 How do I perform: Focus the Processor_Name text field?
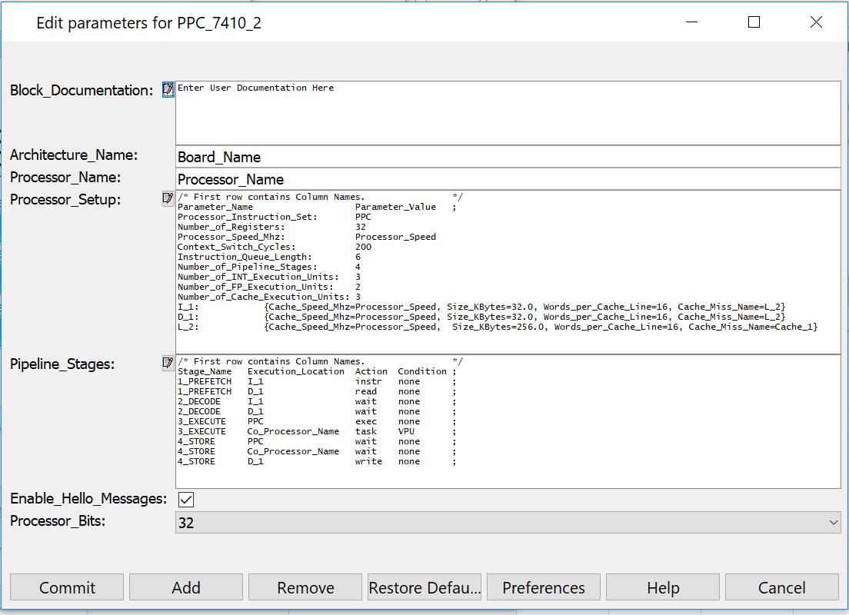click(508, 179)
